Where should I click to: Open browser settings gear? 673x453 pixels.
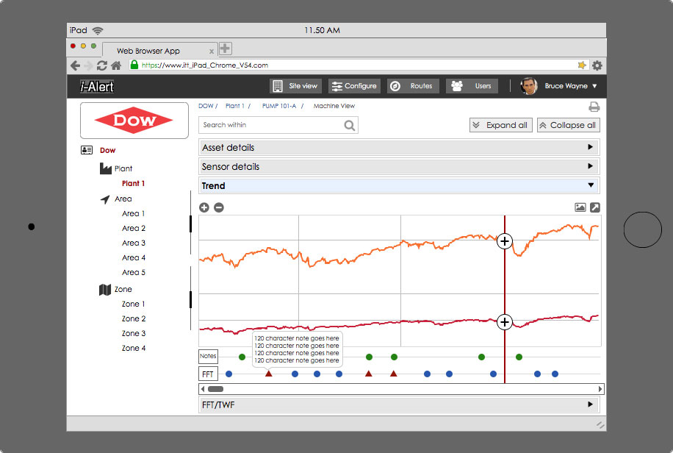point(597,65)
